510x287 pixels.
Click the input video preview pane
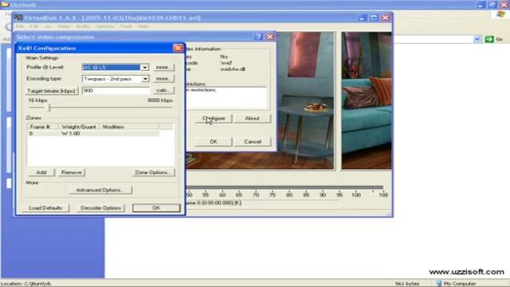click(260, 100)
